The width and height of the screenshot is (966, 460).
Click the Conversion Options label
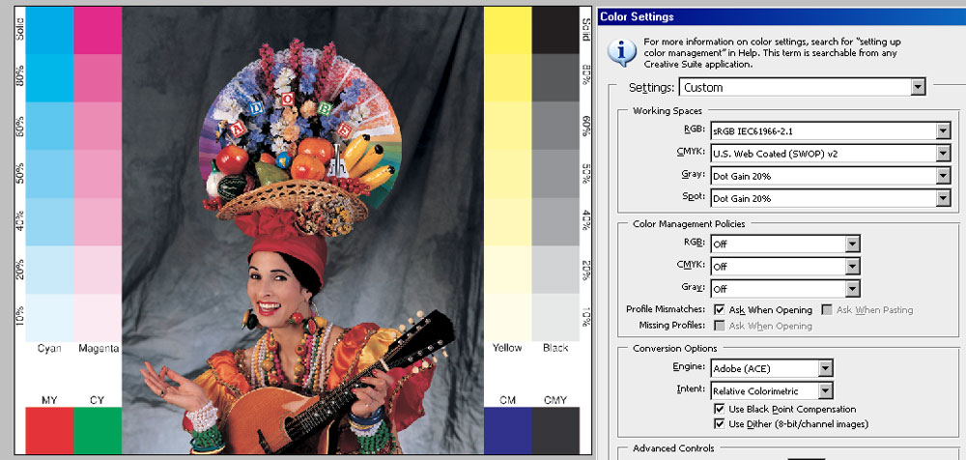click(x=674, y=349)
